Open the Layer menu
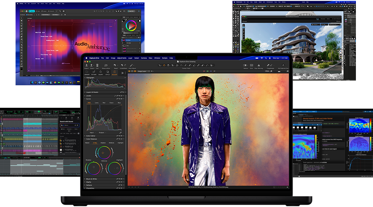Image resolution: width=373 pixels, height=207 pixels. click(x=130, y=58)
